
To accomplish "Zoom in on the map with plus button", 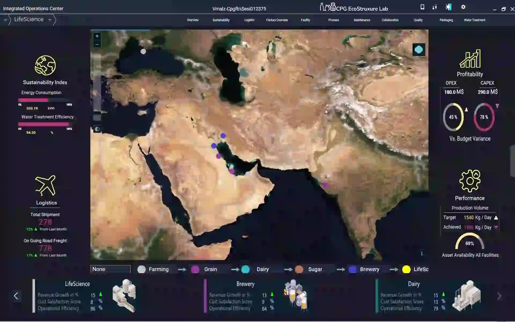I will [97, 36].
